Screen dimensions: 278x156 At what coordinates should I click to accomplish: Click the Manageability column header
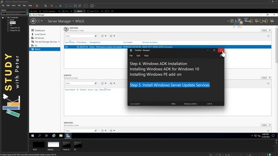pos(95,42)
